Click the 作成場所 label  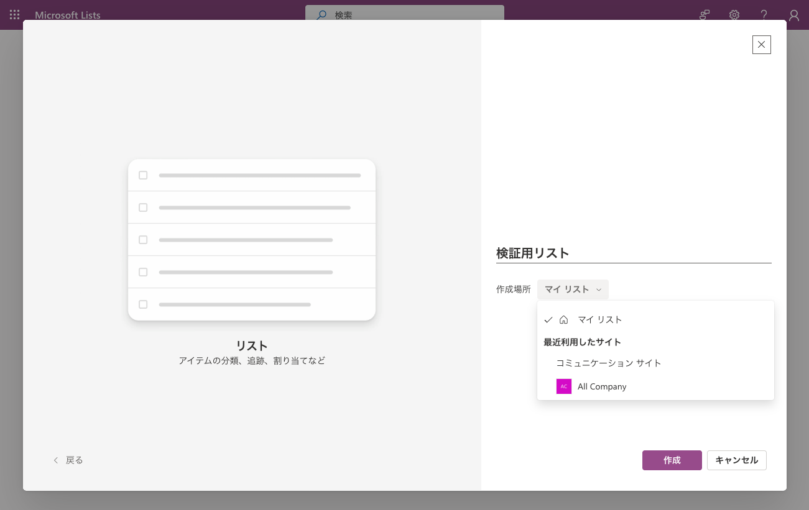click(x=514, y=289)
